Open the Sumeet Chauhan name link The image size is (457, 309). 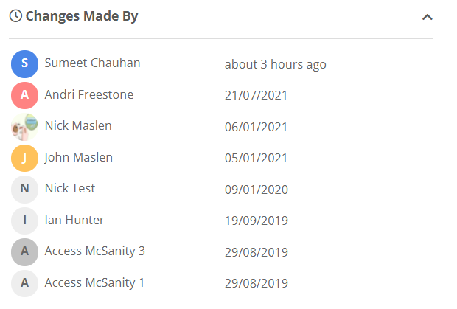point(92,63)
